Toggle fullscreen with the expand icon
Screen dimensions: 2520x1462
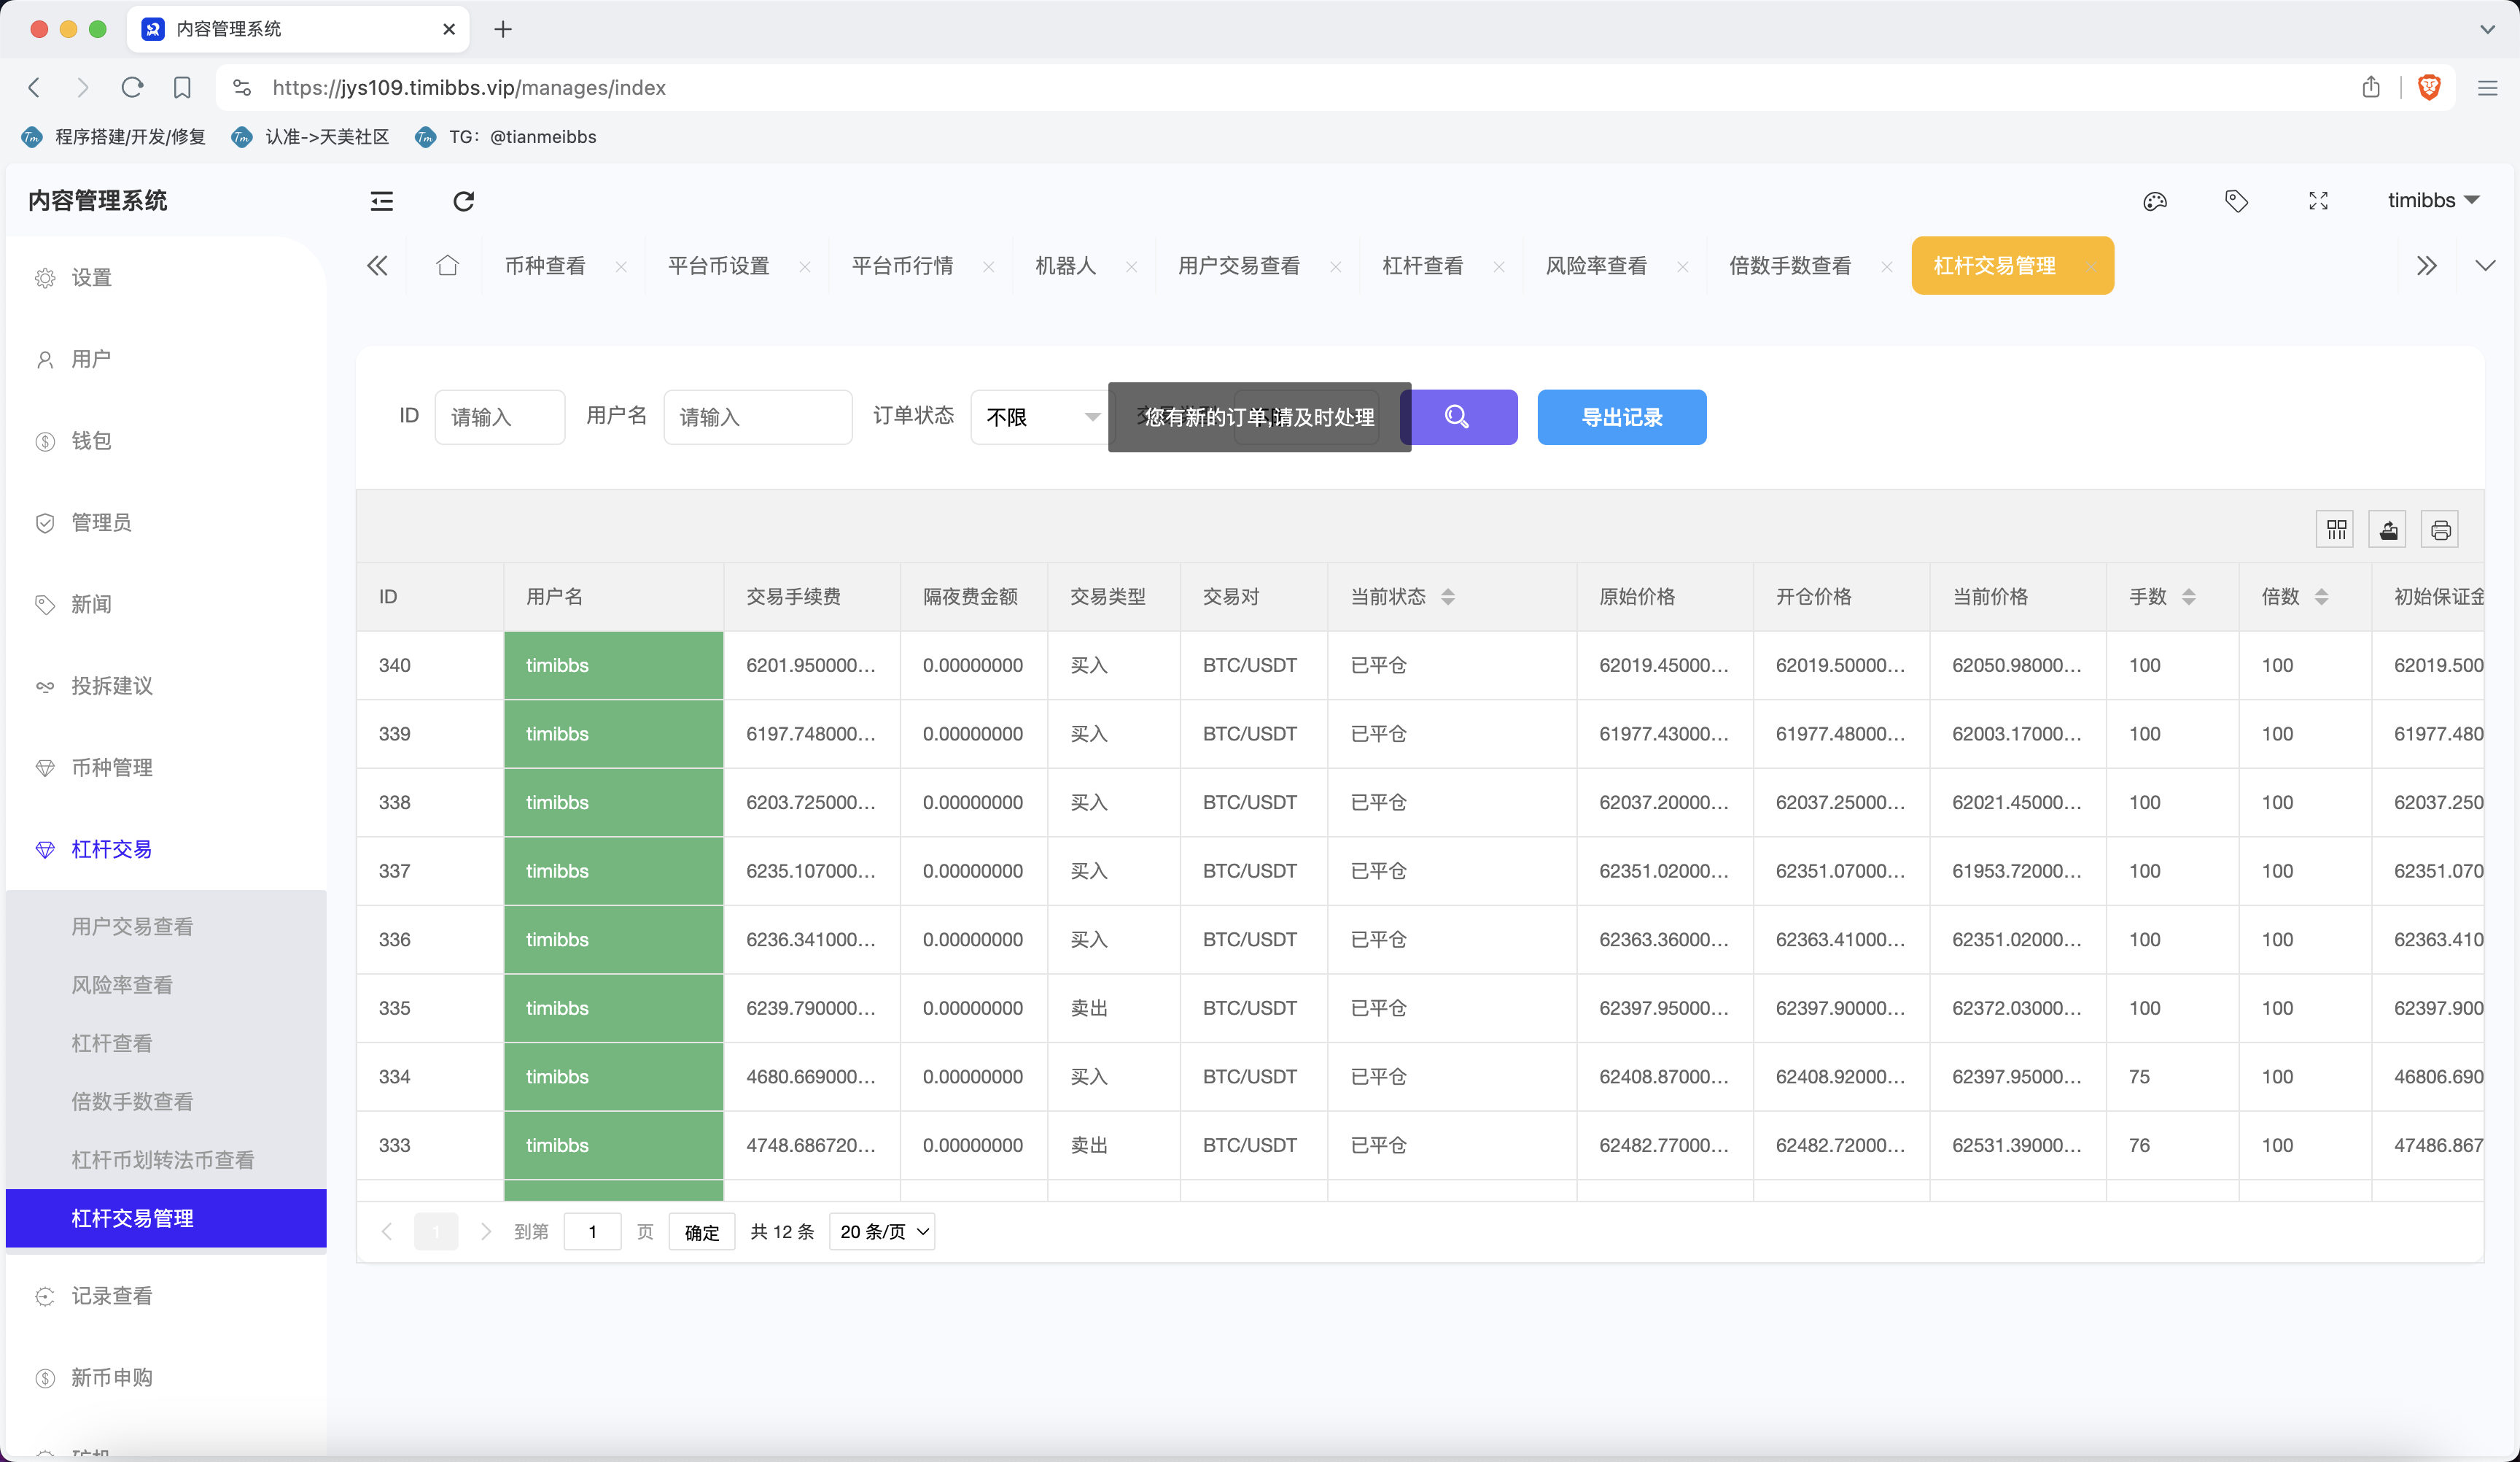coord(2318,201)
